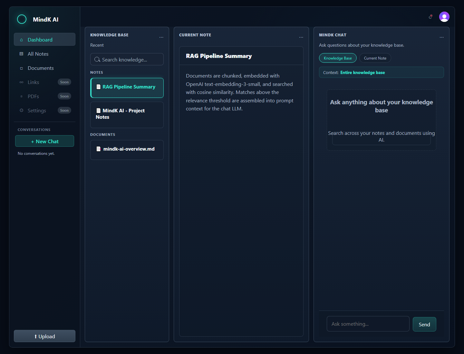Image resolution: width=464 pixels, height=354 pixels.
Task: Click 'Ask questions about your knowledge base.' subtitle
Action: [362, 45]
